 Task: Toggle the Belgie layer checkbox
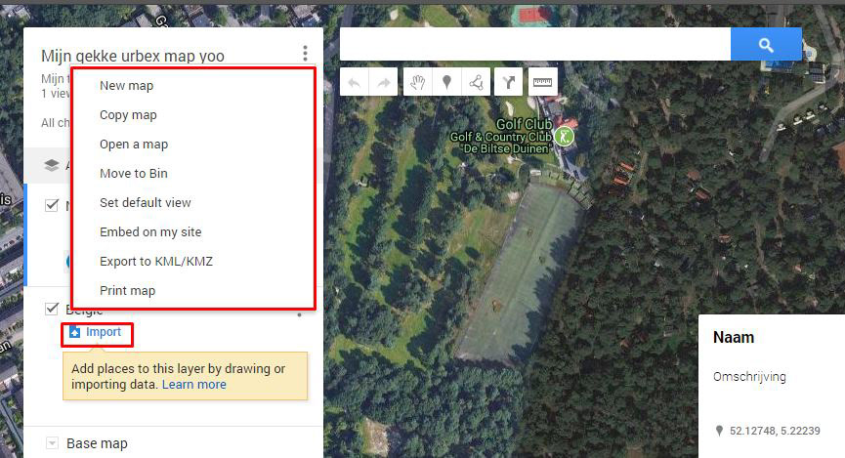point(52,309)
